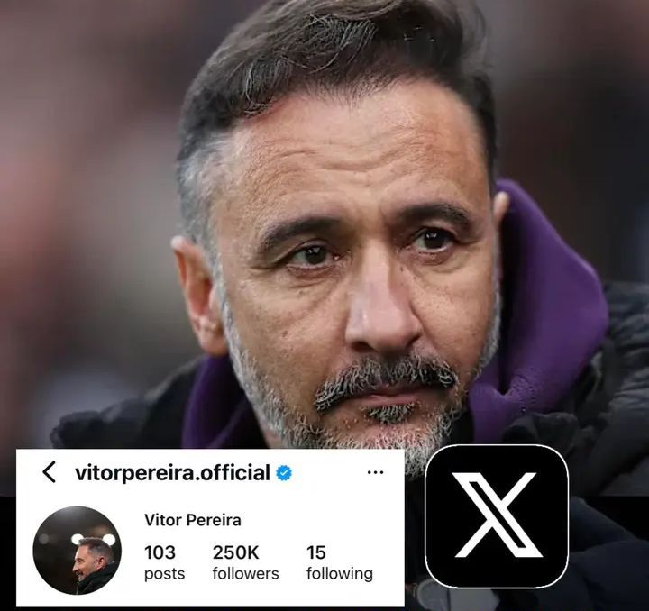Click the word posts label
649x611 pixels.
point(164,574)
